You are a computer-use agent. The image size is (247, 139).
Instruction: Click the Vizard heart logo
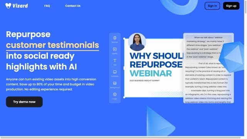pos(8,6)
